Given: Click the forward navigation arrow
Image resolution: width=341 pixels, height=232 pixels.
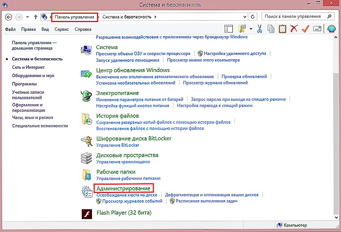Looking at the screenshot, I should pos(19,17).
